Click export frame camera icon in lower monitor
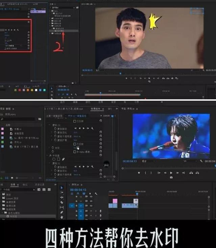 (x=171, y=178)
